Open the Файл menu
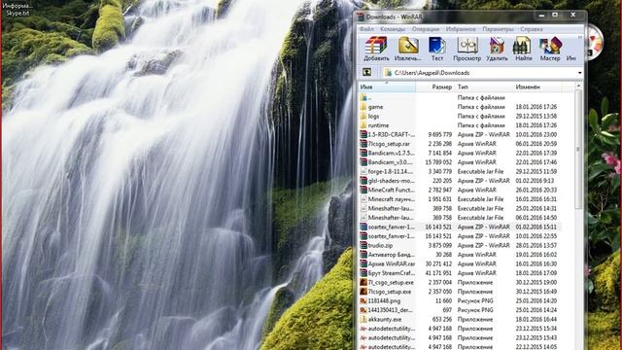This screenshot has width=622, height=350. (x=366, y=29)
